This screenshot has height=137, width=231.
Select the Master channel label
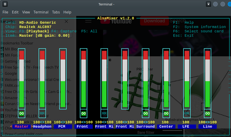[22, 127]
